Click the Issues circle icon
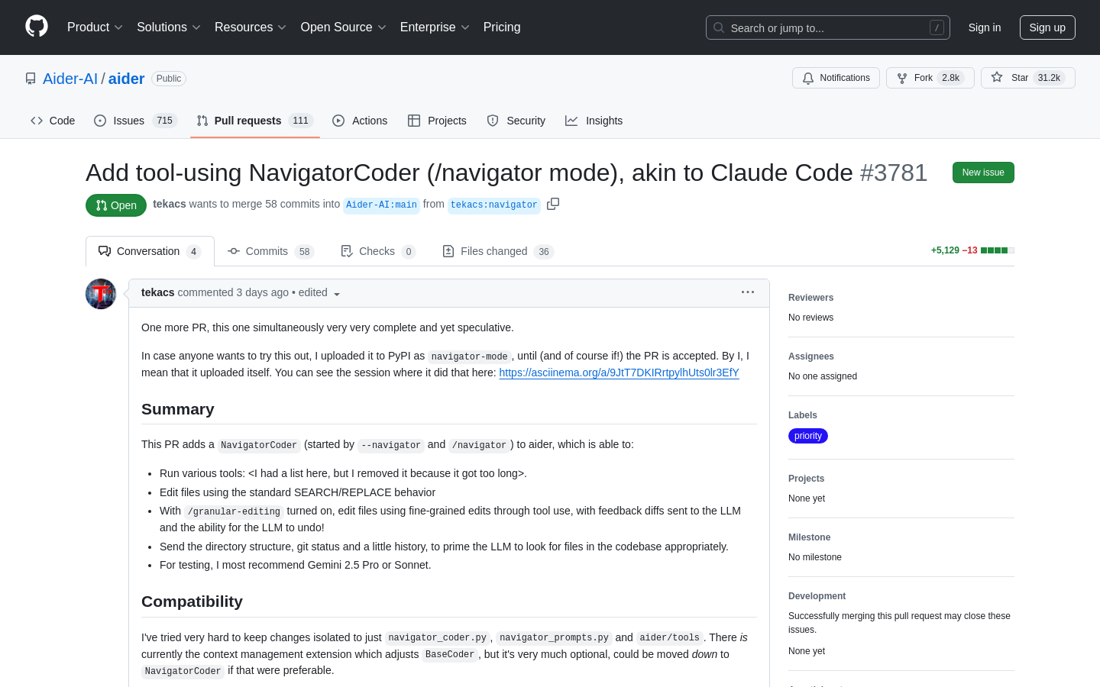 pyautogui.click(x=100, y=121)
